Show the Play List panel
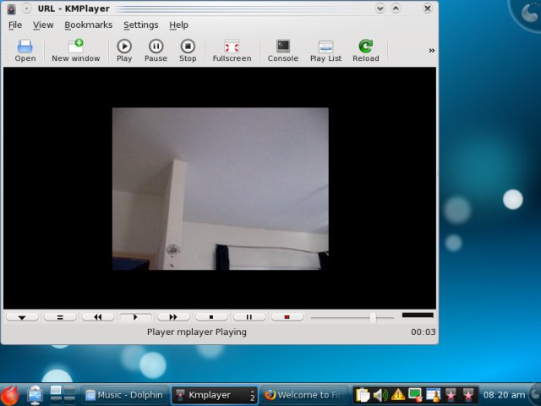 pyautogui.click(x=325, y=51)
